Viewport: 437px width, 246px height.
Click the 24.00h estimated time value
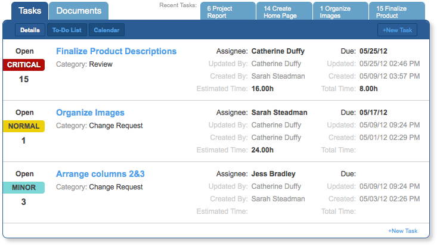tap(262, 150)
